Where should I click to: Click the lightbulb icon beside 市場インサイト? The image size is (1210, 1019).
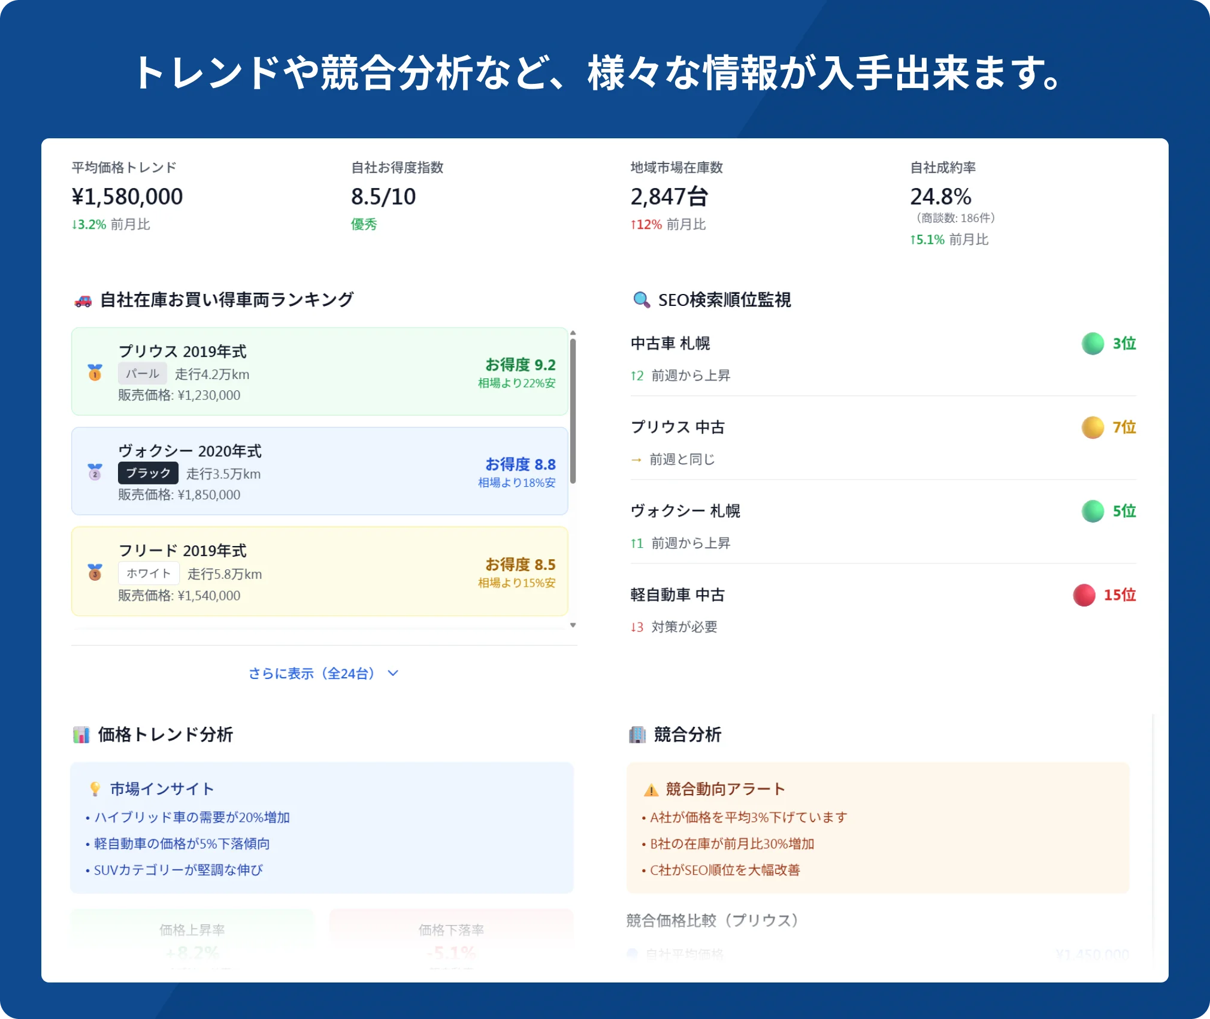(95, 789)
